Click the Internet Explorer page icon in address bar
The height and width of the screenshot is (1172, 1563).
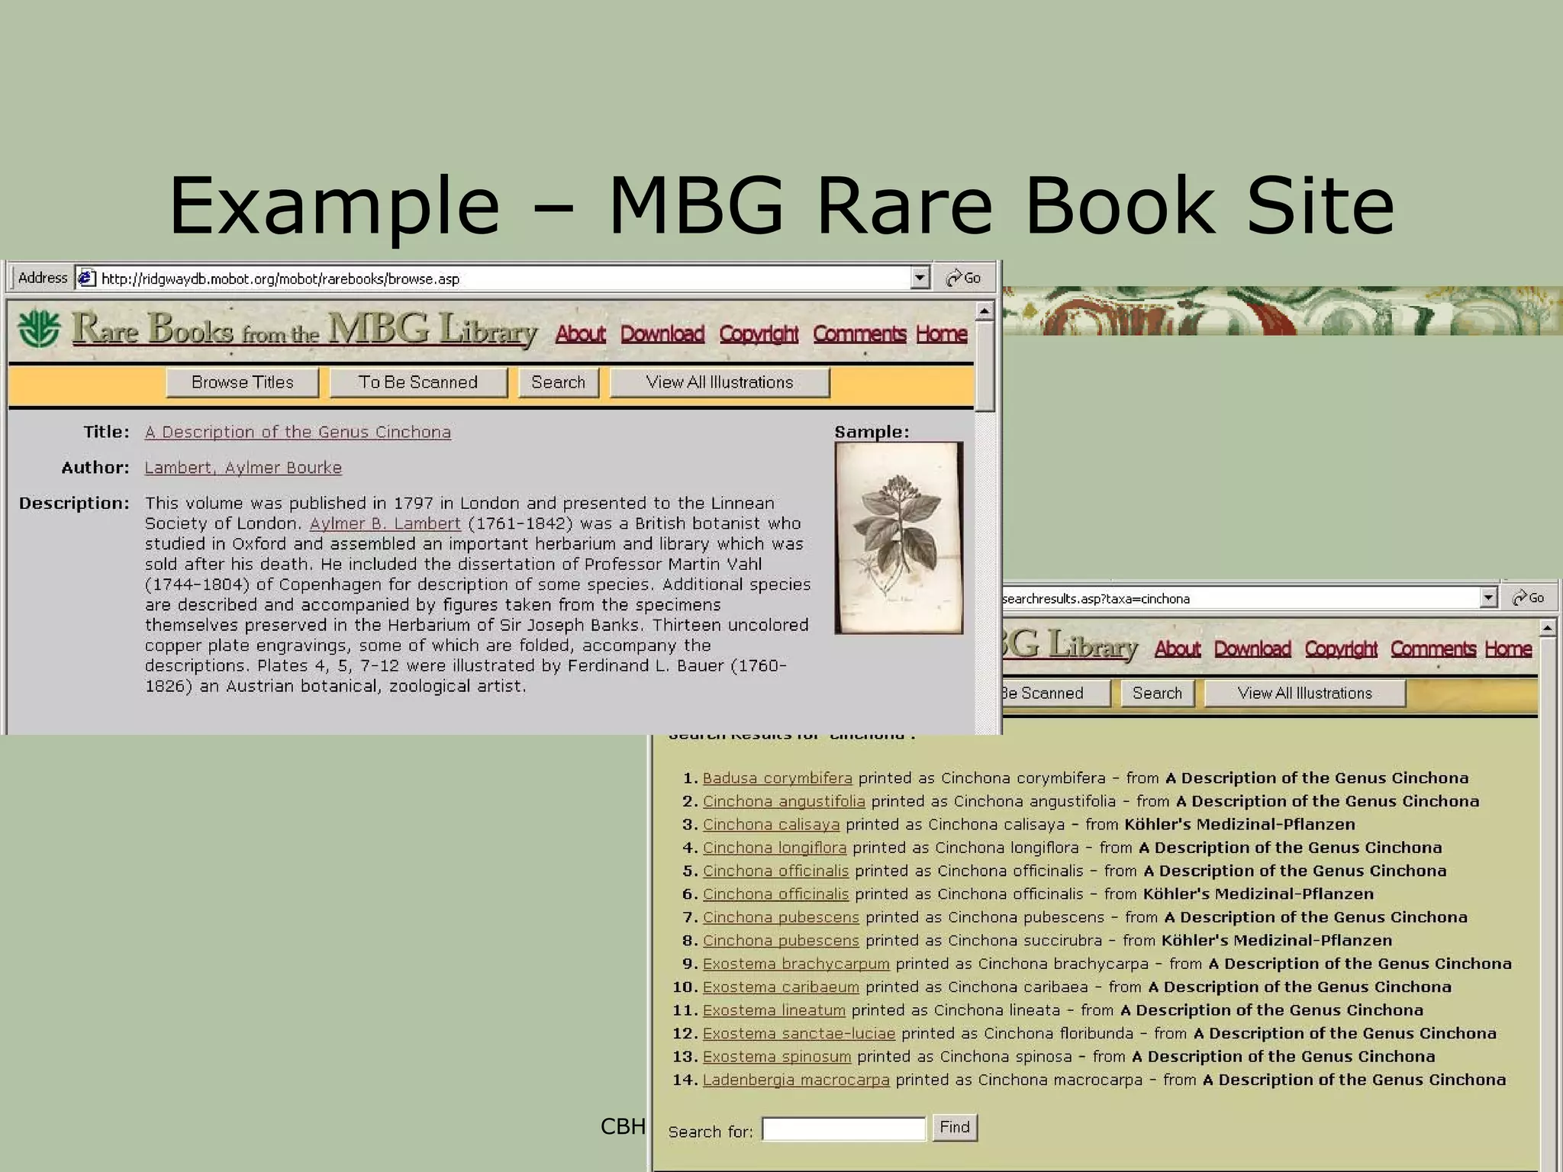[x=87, y=279]
